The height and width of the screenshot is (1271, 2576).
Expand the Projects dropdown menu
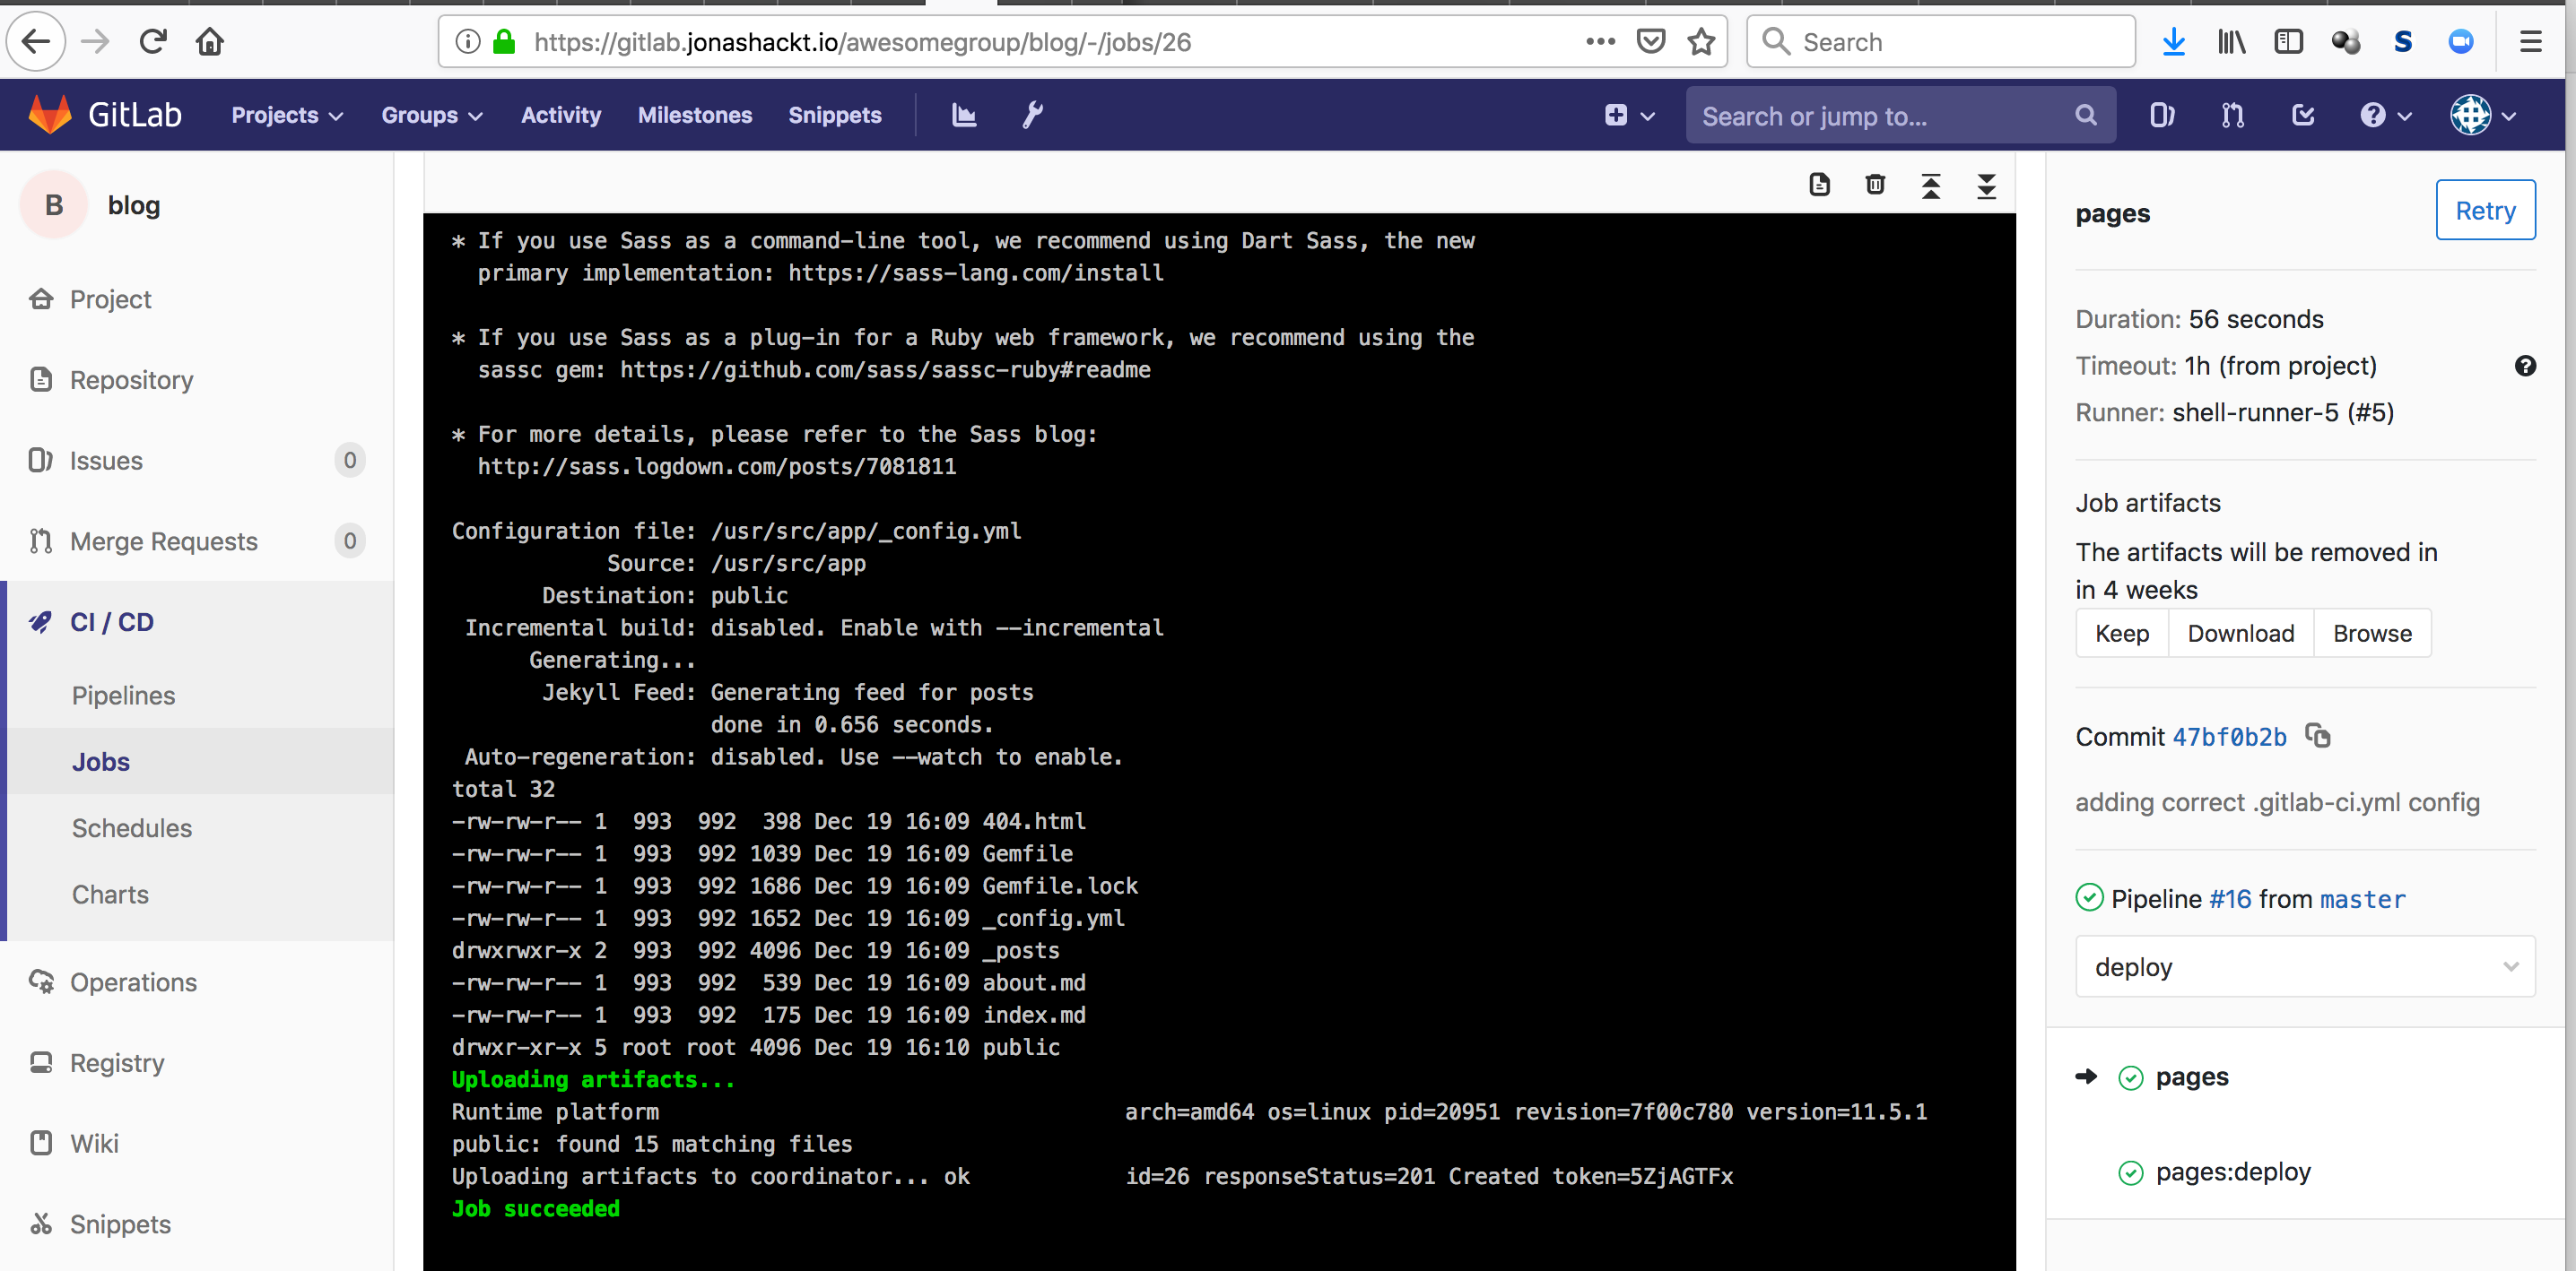click(286, 115)
